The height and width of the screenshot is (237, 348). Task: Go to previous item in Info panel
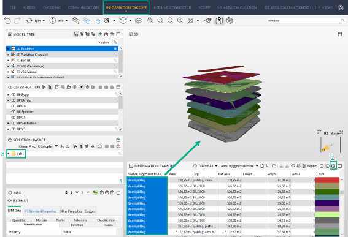pyautogui.click(x=71, y=192)
